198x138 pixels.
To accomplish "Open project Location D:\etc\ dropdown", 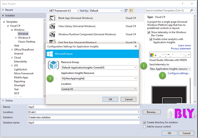I will tap(138, 112).
